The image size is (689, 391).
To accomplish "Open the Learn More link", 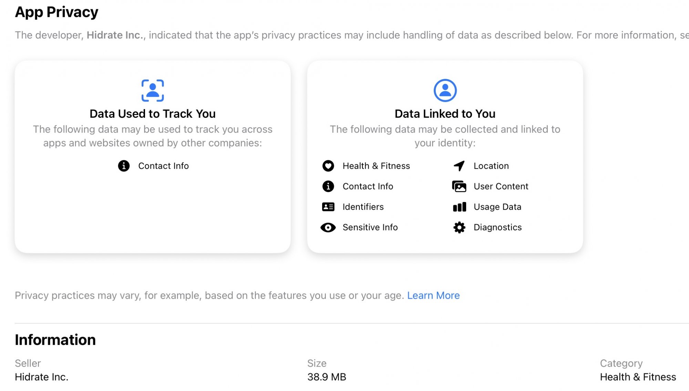I will (433, 295).
